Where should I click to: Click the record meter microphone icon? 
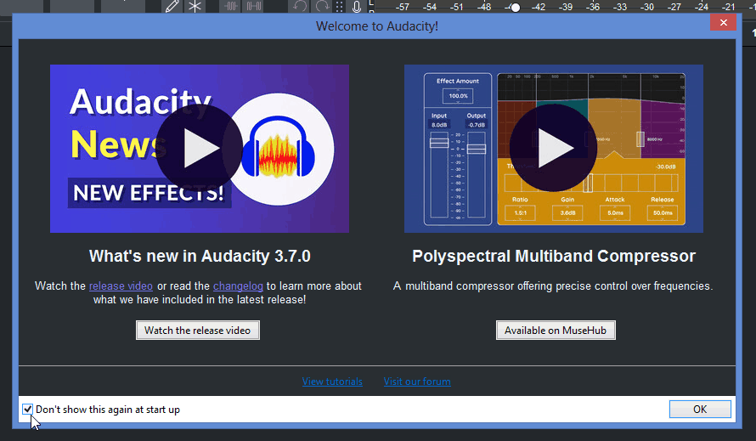pyautogui.click(x=356, y=6)
